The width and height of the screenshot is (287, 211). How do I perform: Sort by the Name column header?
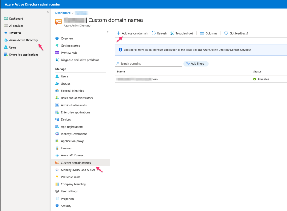121,72
